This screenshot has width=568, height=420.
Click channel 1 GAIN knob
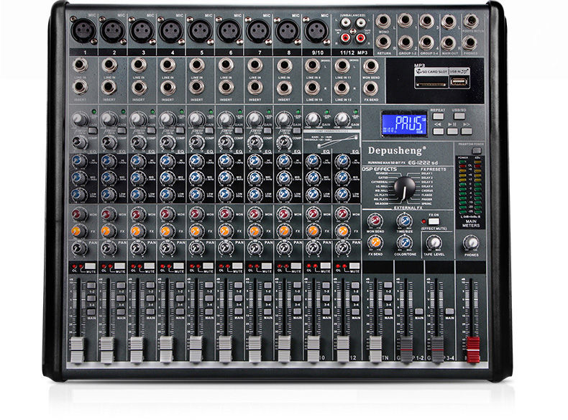tap(79, 119)
